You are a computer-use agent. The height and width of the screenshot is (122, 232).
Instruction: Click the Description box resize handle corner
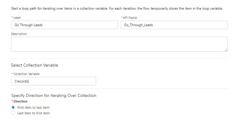point(226,50)
